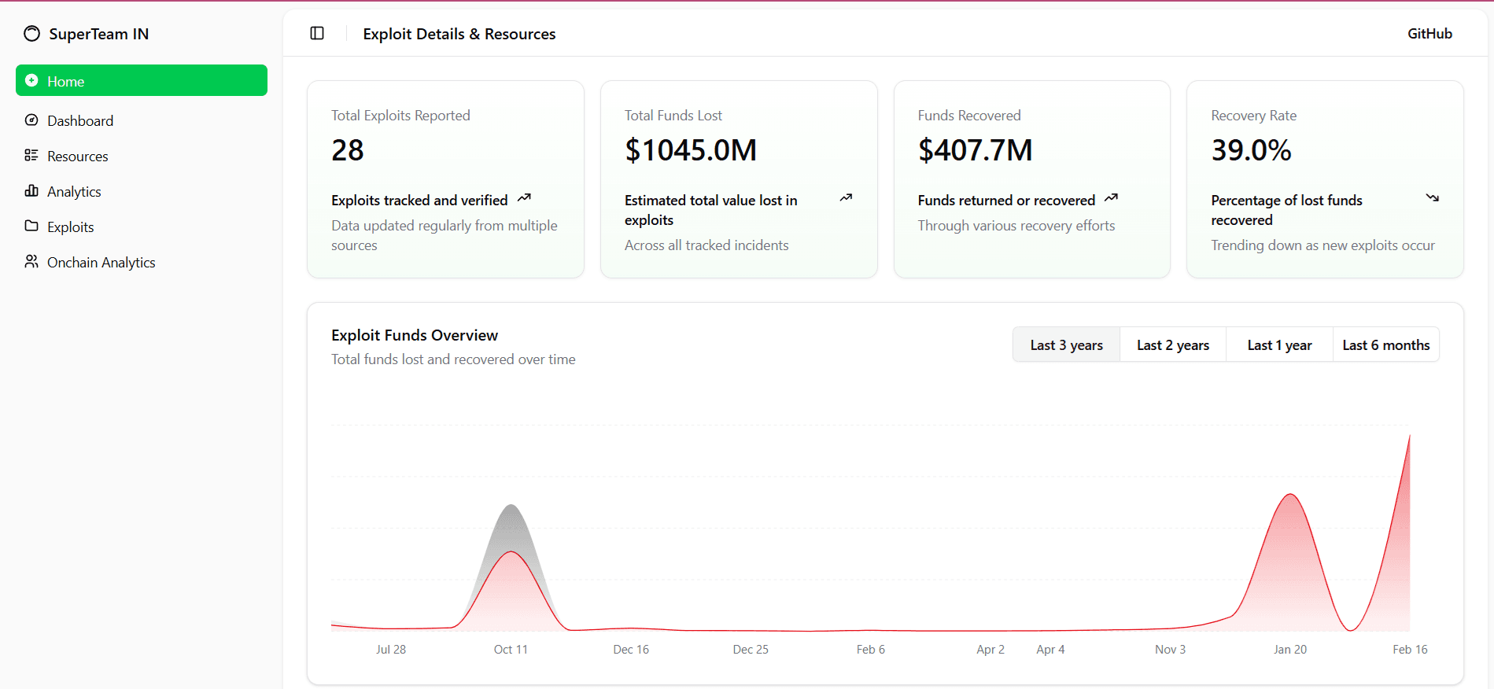Click the $407.7M funds recovered value
1494x689 pixels.
point(976,150)
